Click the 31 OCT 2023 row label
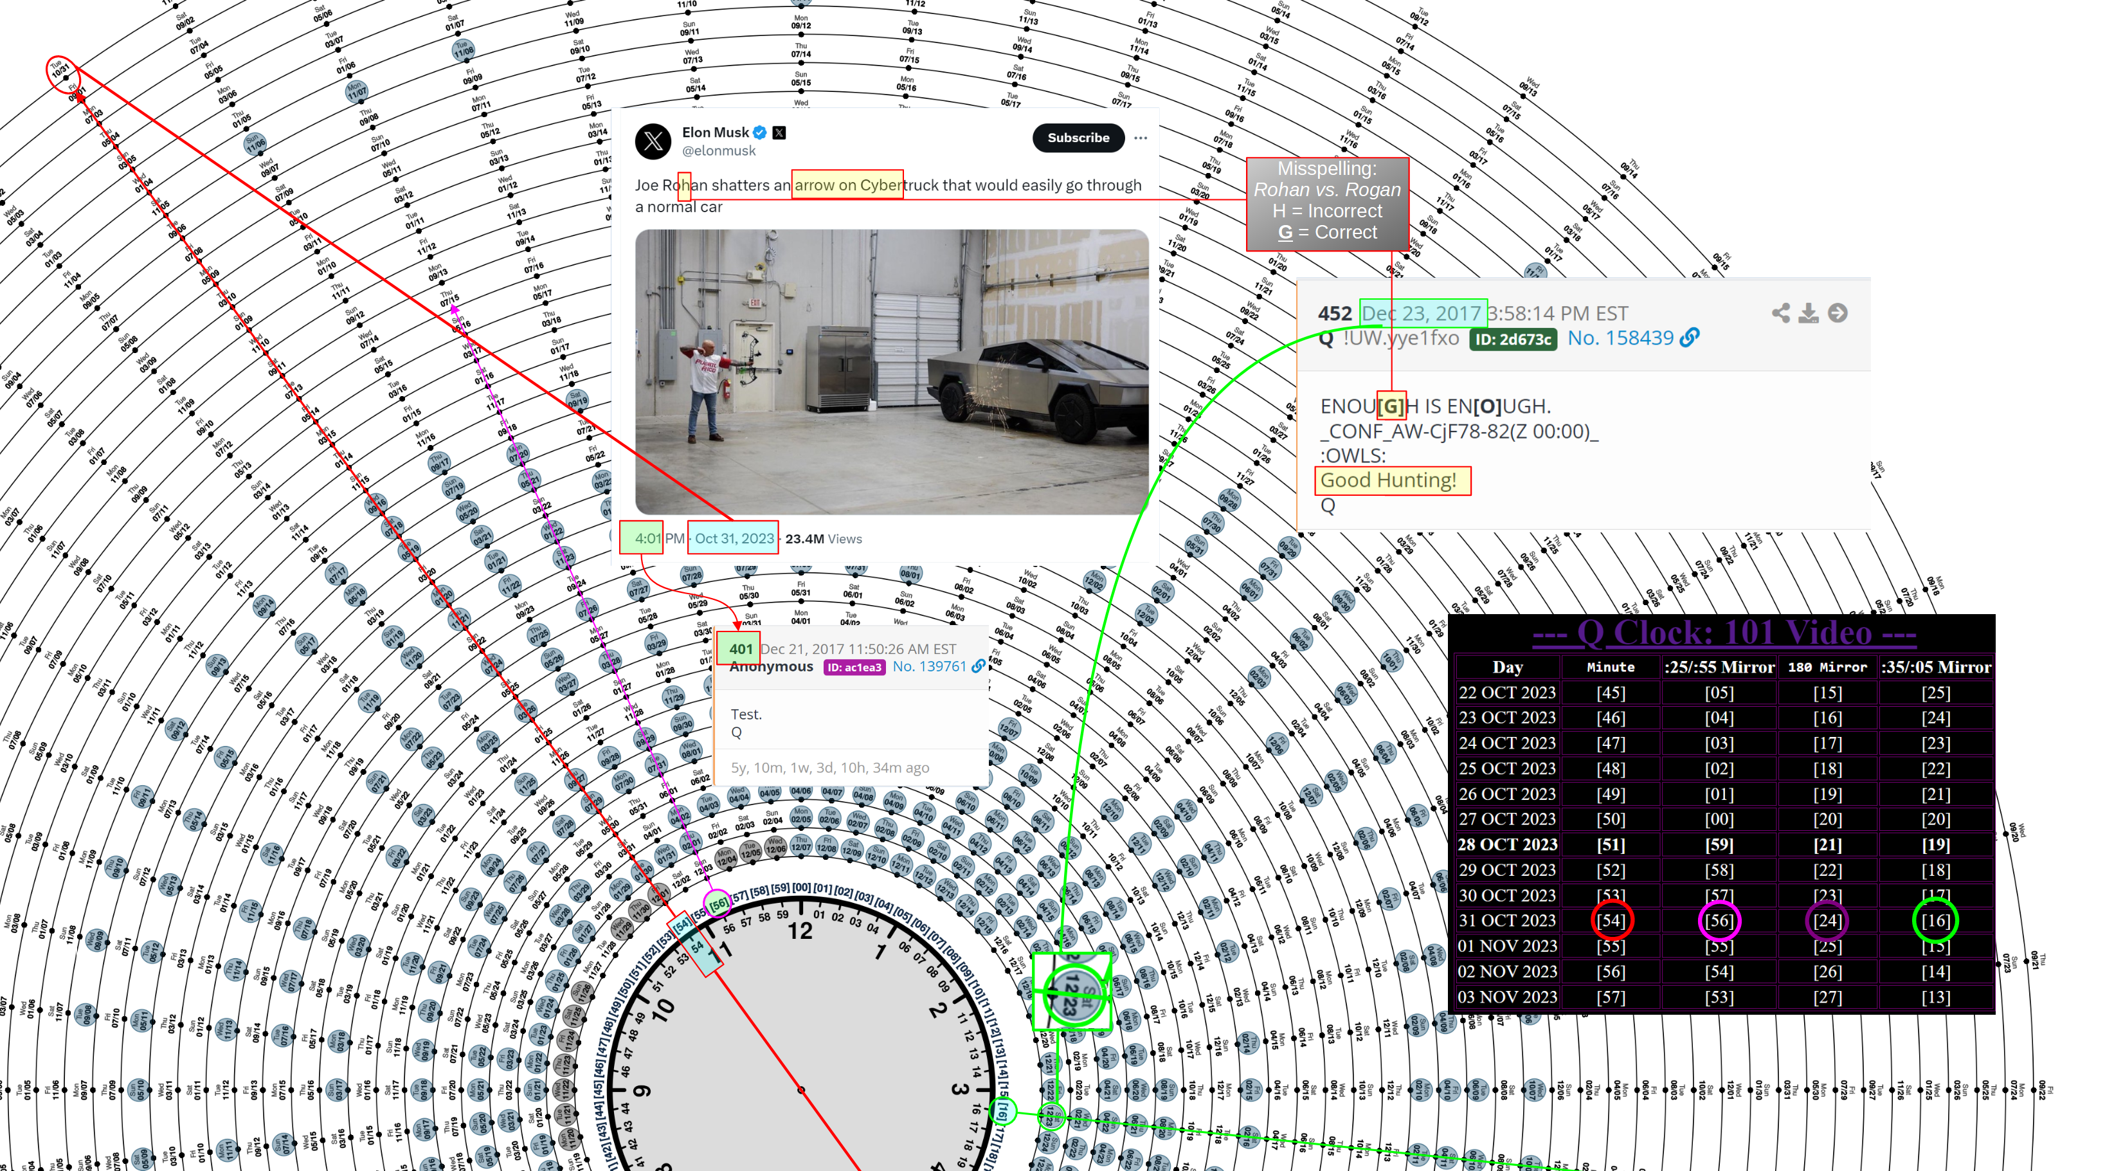 pyautogui.click(x=1507, y=920)
